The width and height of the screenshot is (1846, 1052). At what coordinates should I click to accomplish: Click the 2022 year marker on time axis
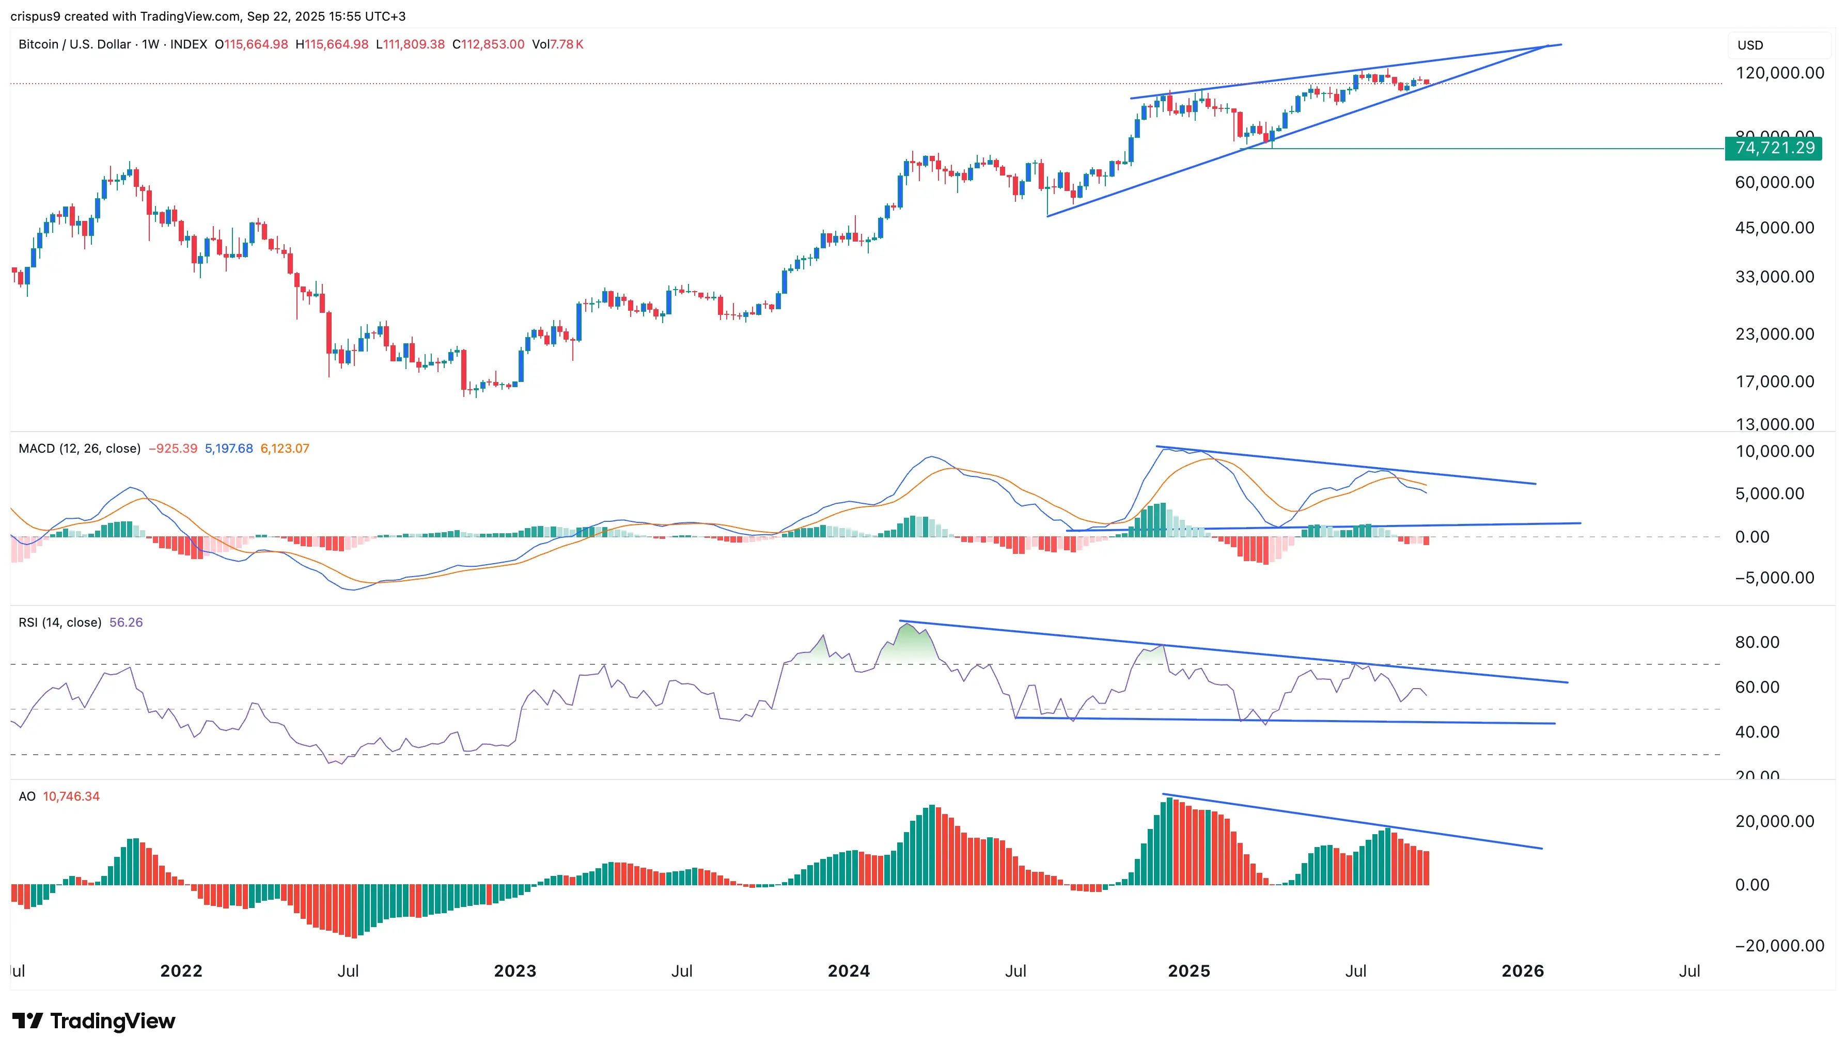pos(181,970)
